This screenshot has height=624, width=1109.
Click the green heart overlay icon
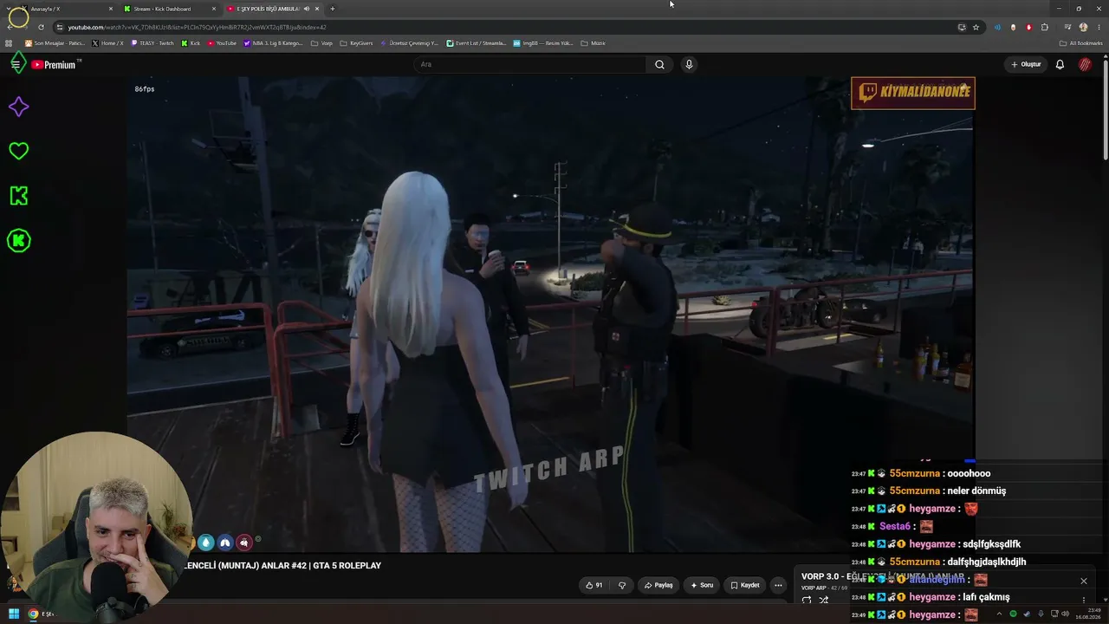[18, 151]
